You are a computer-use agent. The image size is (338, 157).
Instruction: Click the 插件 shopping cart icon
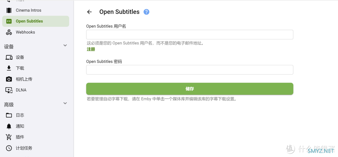click(9, 137)
